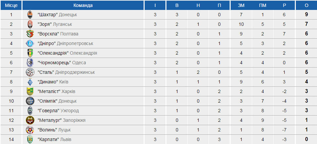
Task: Click the "О" points column header
Action: [x=306, y=5]
